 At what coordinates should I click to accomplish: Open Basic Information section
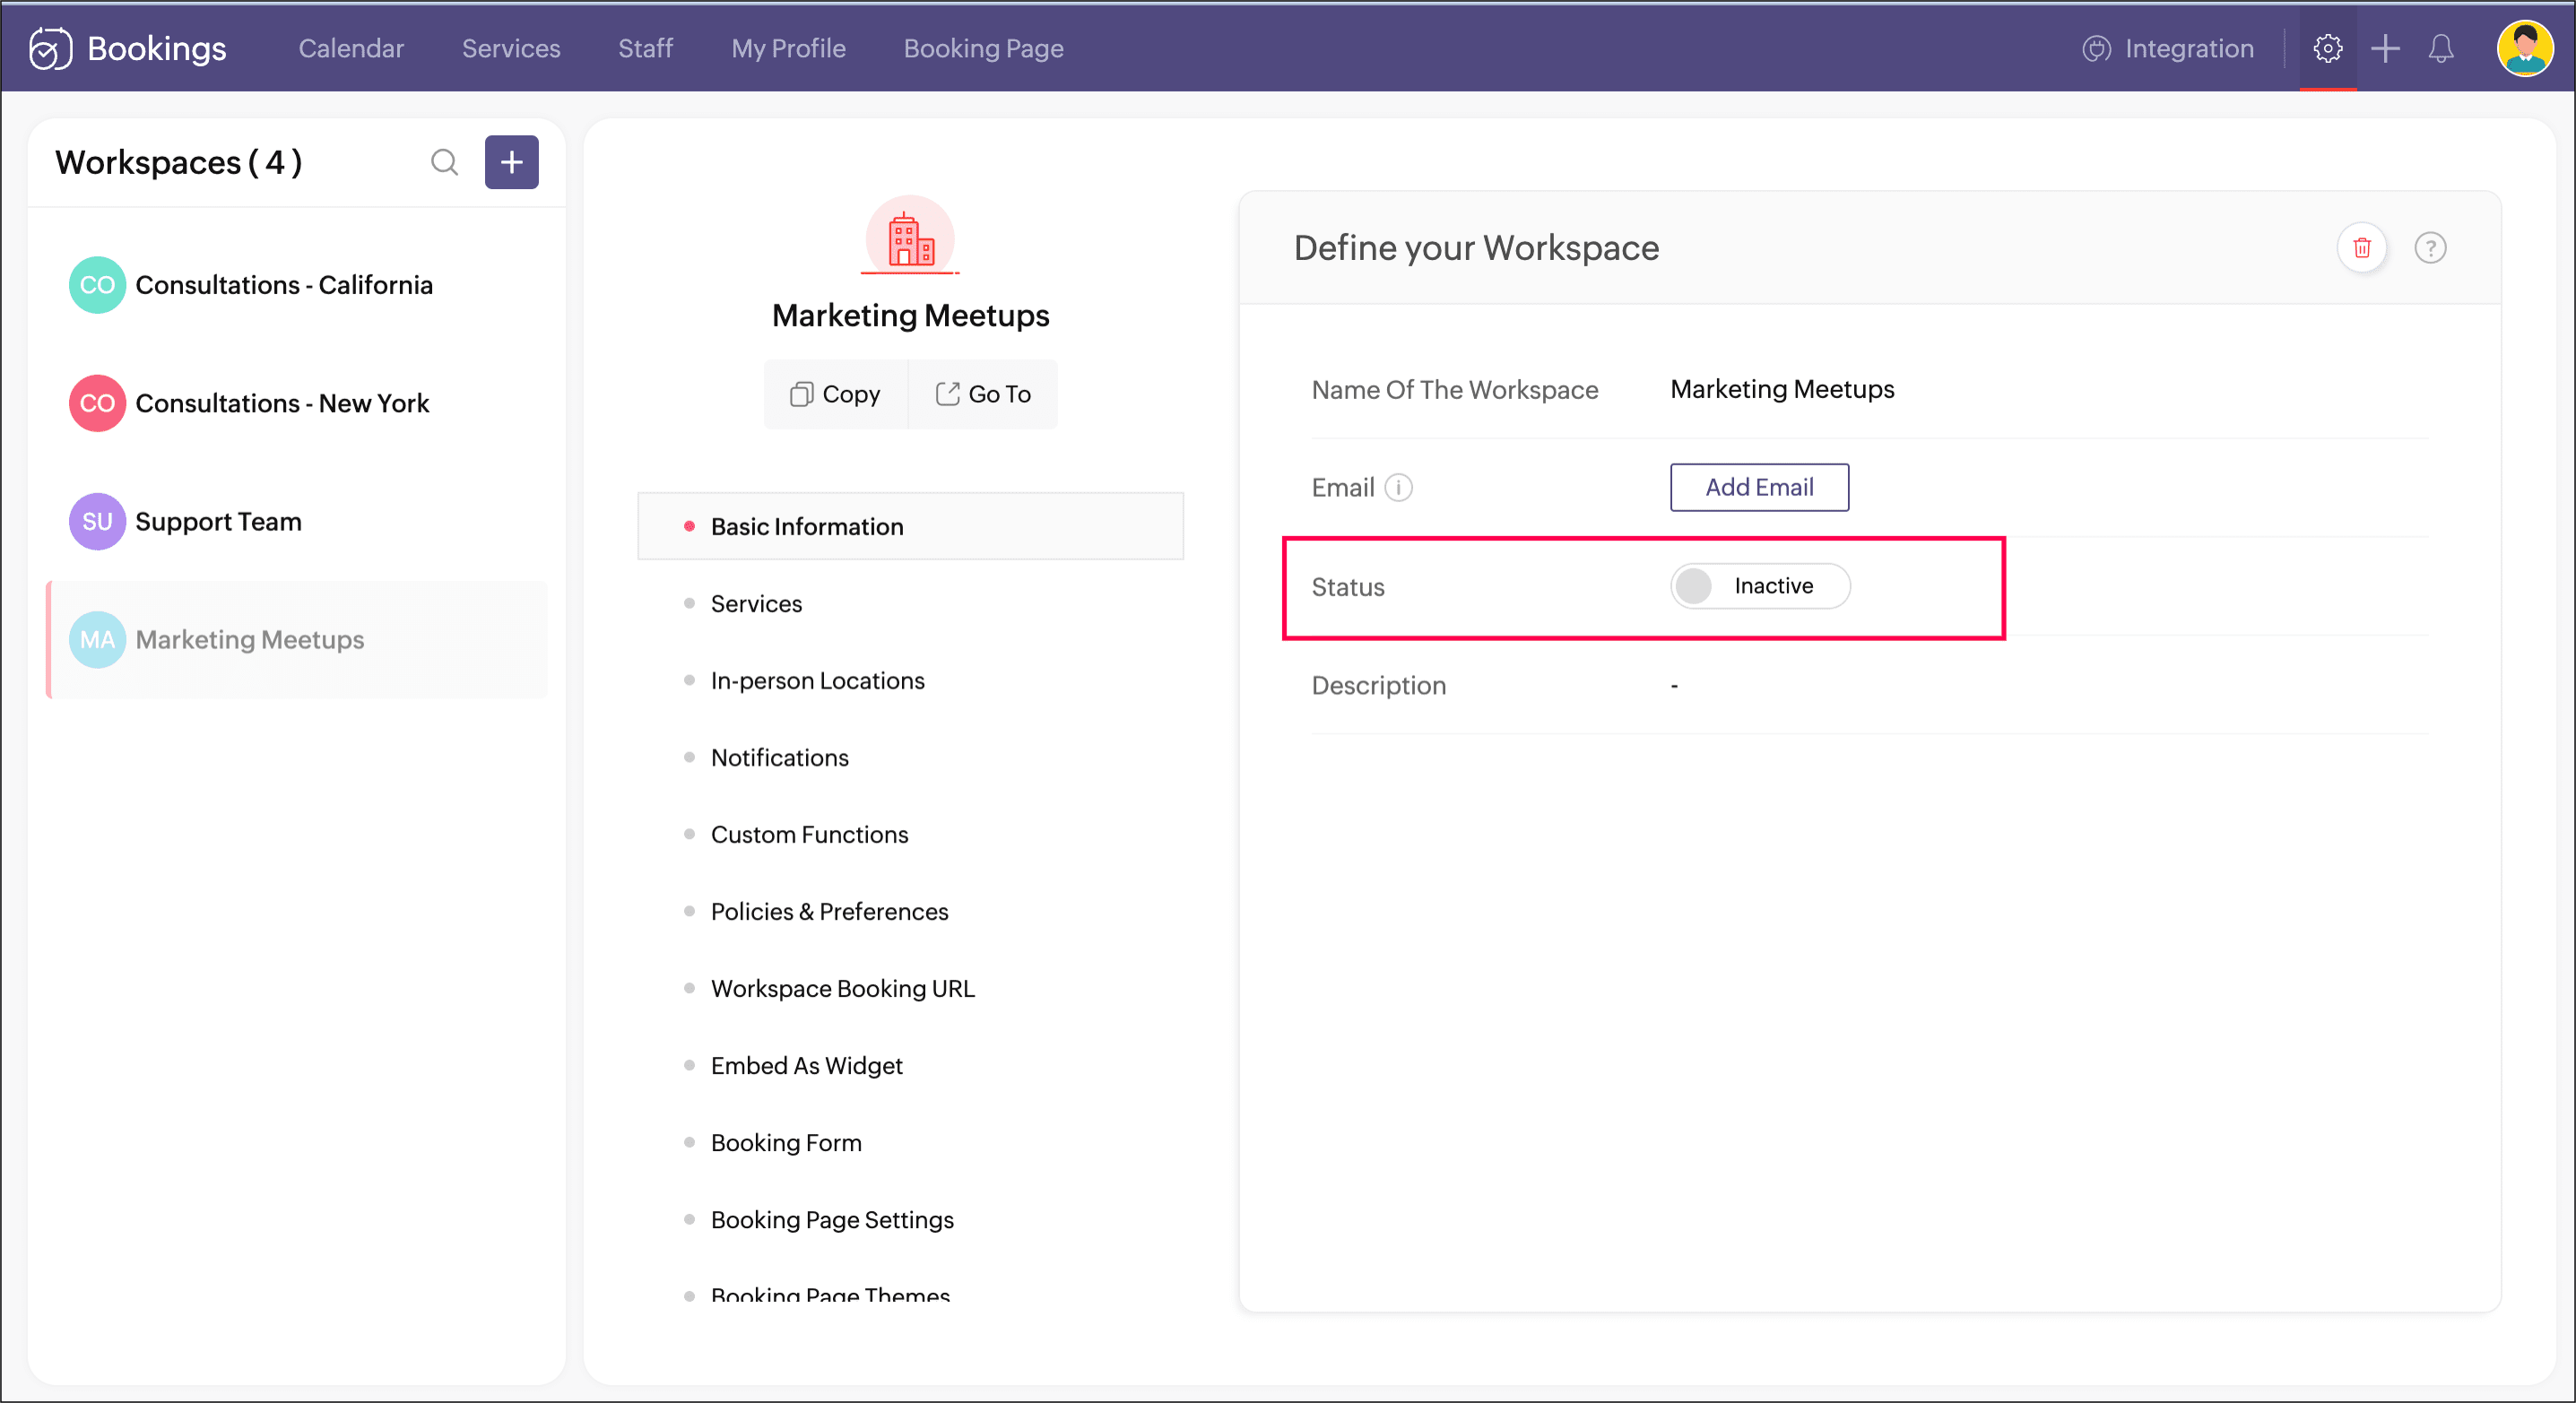(910, 526)
